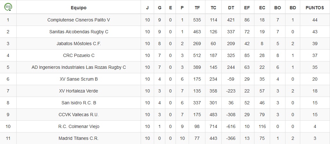Open Sanitas Alcobendas Rugby C team
Screen dimensions: 330x144
point(78,32)
